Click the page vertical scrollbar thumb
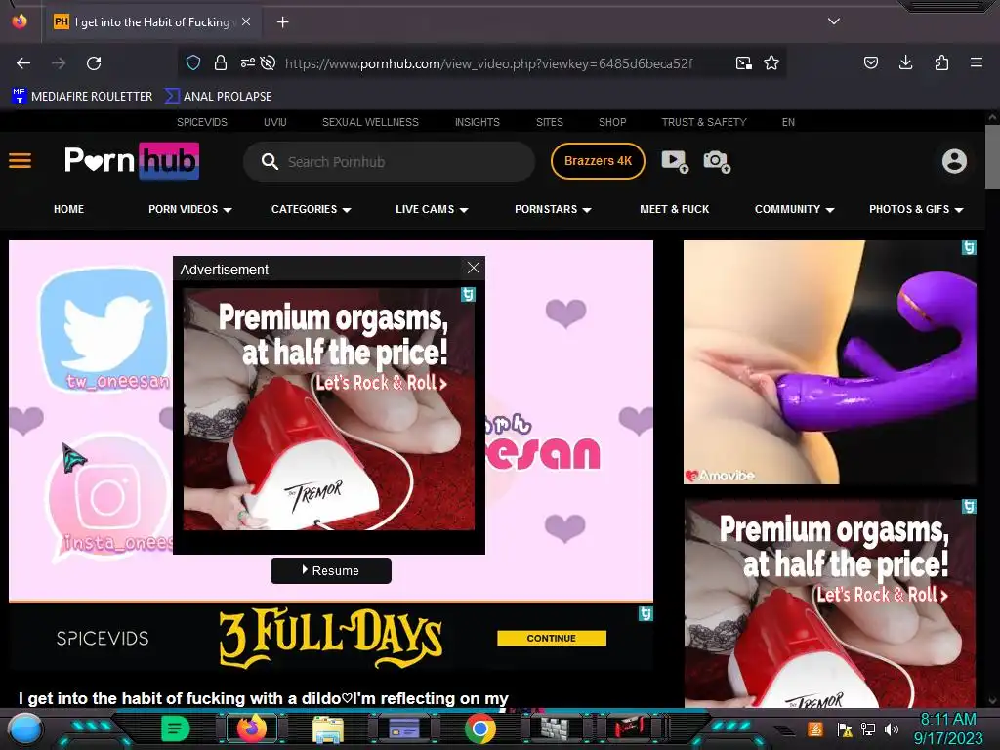 tap(992, 157)
